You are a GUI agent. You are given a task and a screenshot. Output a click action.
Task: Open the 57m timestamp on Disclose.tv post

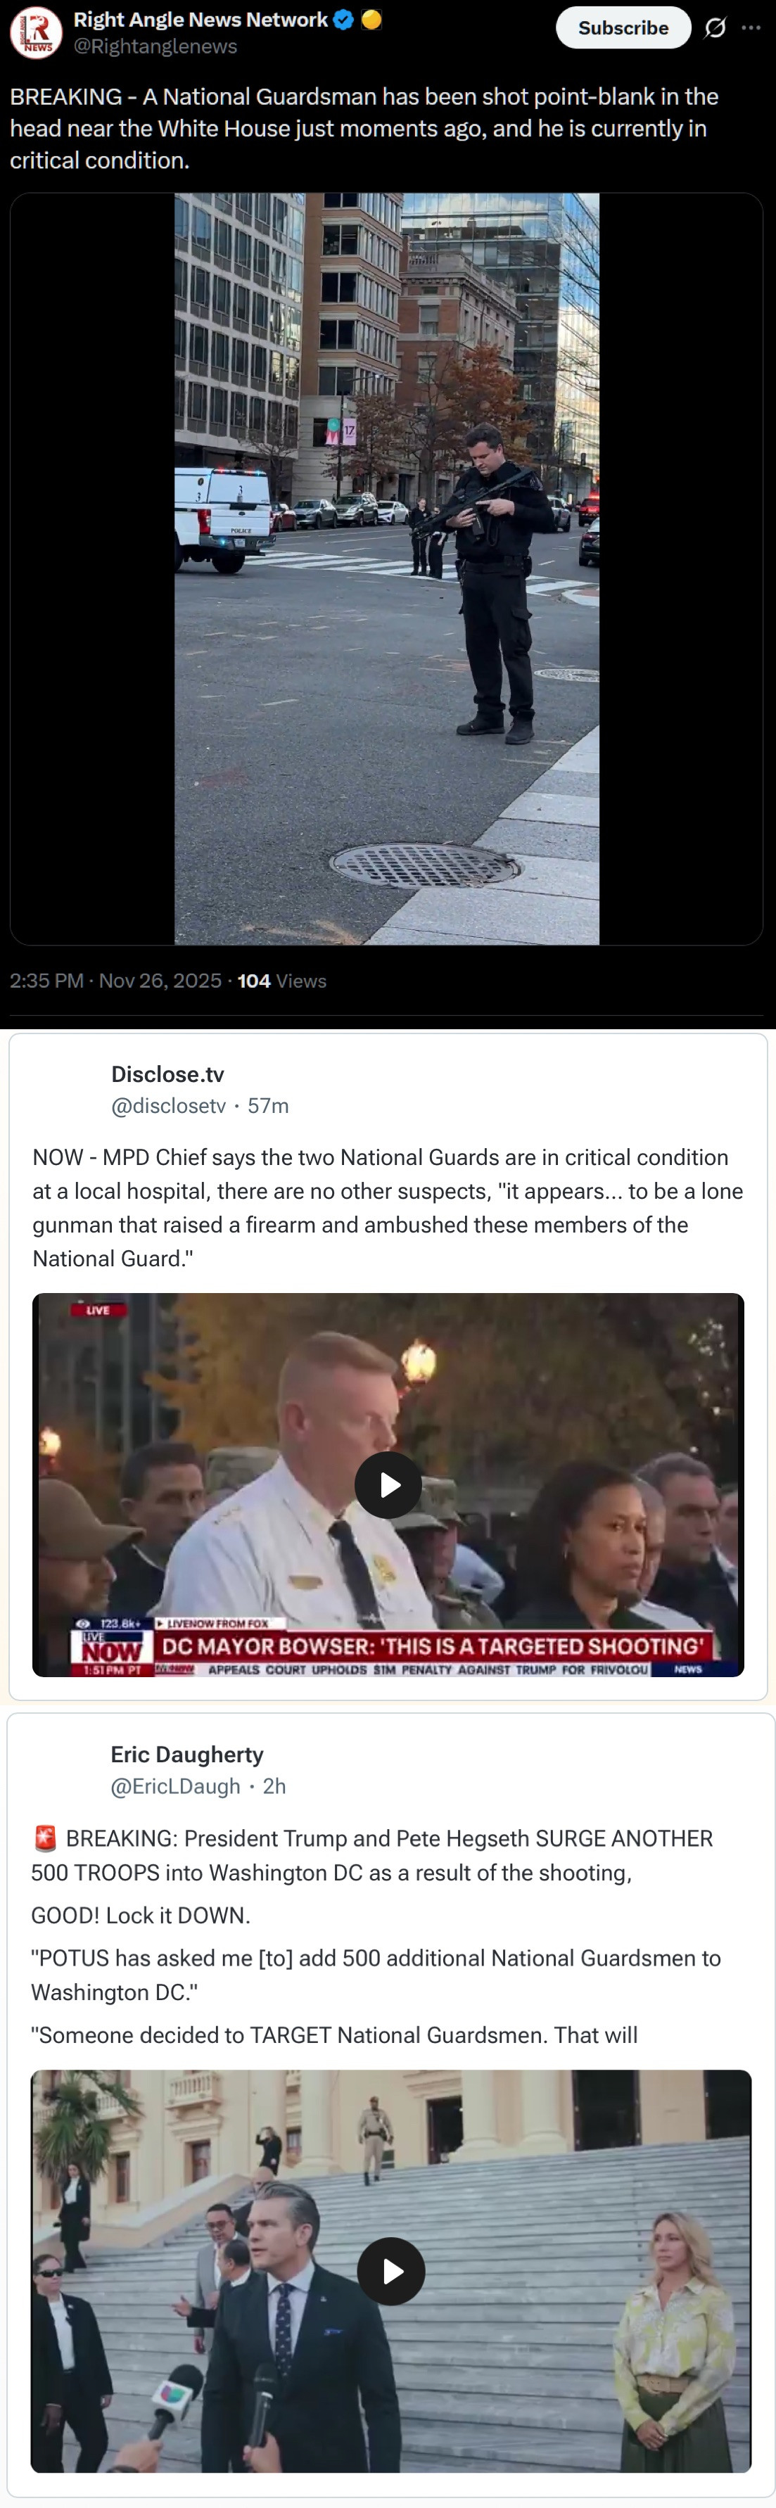tap(268, 1105)
